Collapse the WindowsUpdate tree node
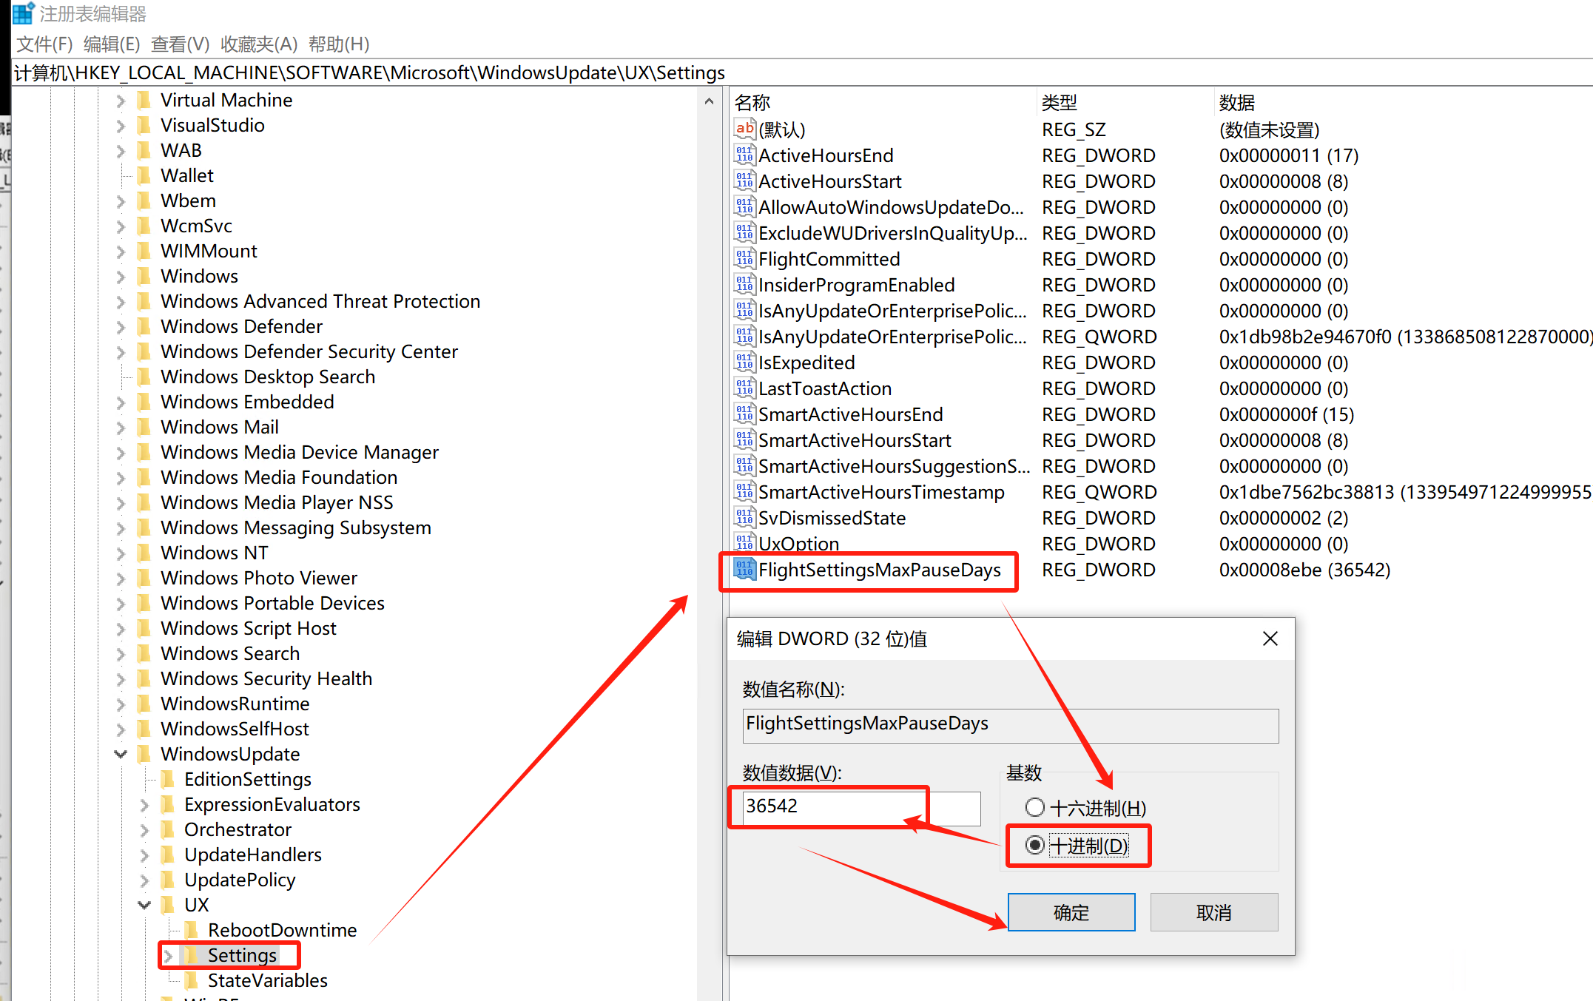The height and width of the screenshot is (1001, 1593). tap(121, 754)
